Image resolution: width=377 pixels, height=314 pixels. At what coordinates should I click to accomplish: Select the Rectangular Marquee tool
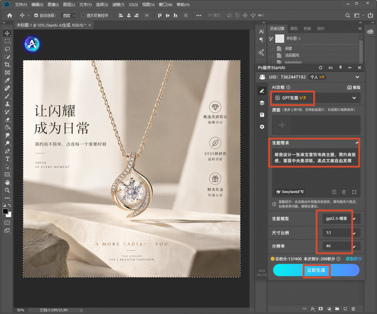tap(7, 41)
